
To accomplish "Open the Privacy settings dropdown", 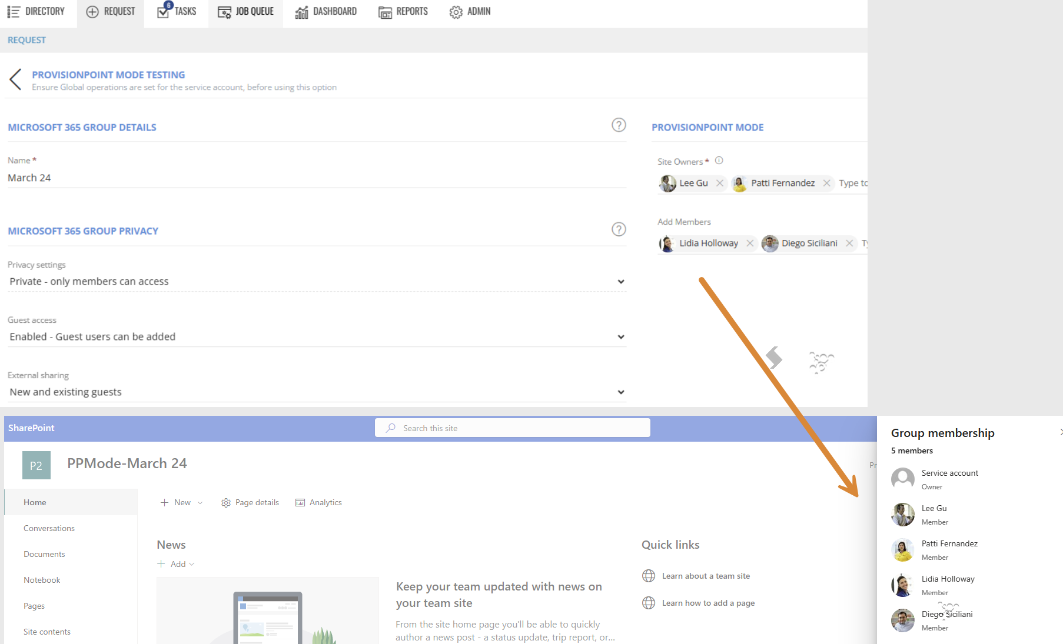I will pos(317,282).
